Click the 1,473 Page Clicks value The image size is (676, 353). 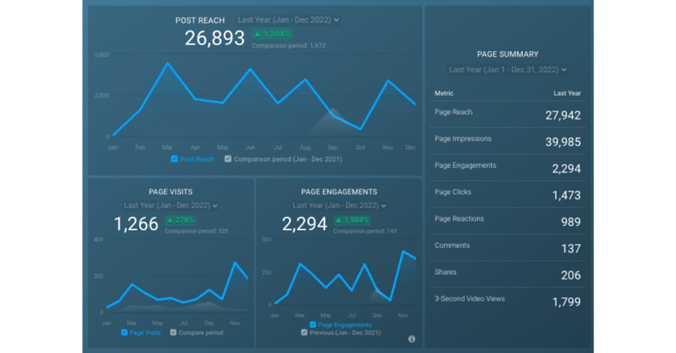567,195
